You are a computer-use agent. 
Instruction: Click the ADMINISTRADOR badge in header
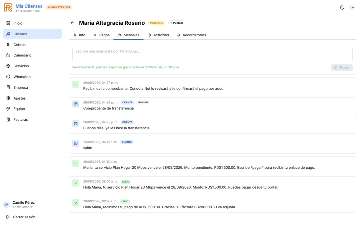pos(59,7)
